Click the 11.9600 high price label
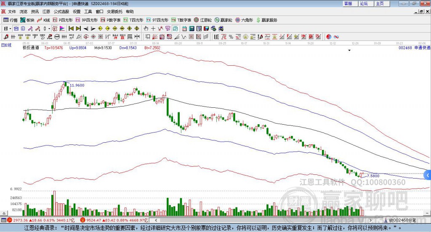431x232 pixels. click(77, 85)
